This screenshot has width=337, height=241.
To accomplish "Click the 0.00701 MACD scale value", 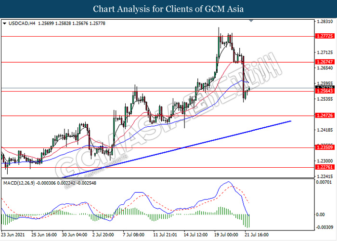I will tap(324, 183).
